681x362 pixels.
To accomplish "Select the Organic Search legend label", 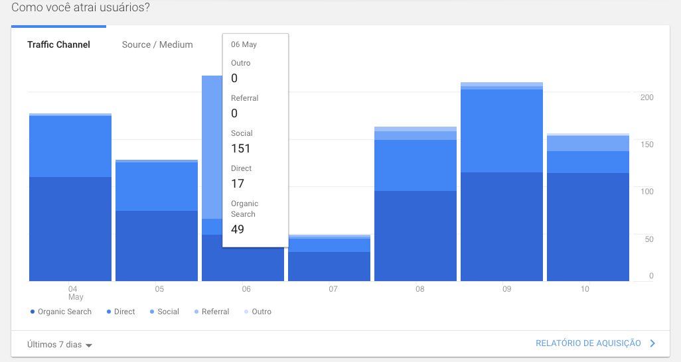I will coord(64,312).
